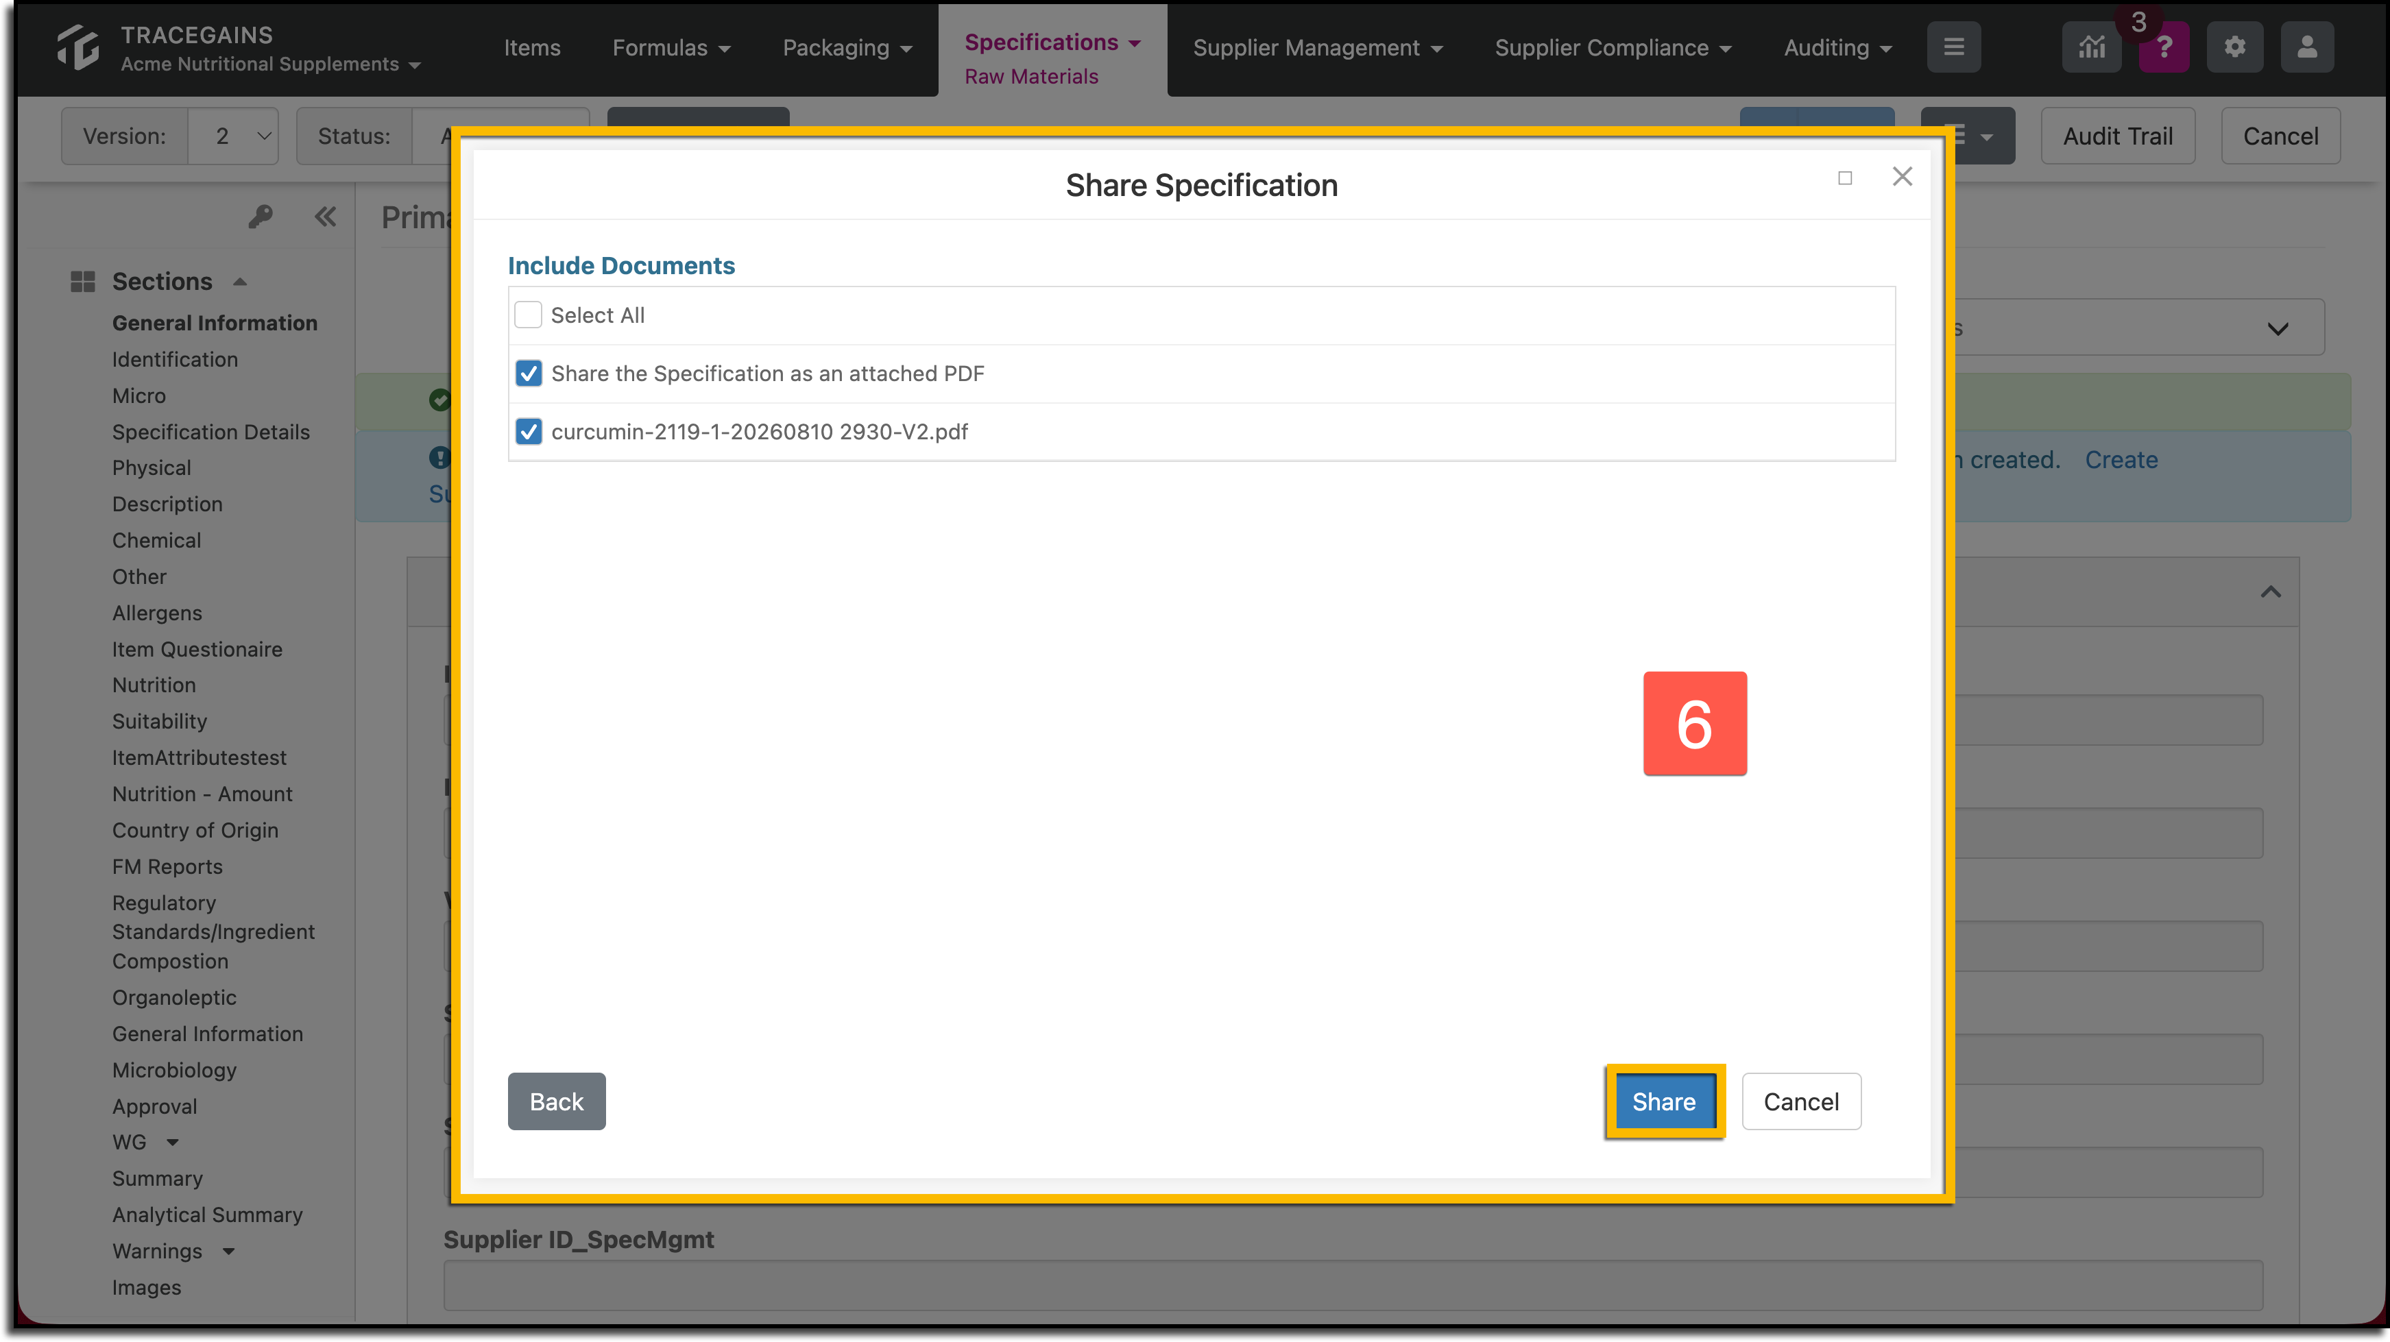Click Cancel in the Share dialog
The image size is (2390, 1342).
pos(1801,1102)
